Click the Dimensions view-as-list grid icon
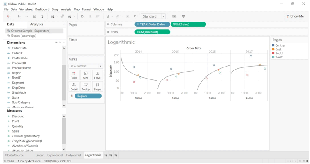 click(57, 43)
